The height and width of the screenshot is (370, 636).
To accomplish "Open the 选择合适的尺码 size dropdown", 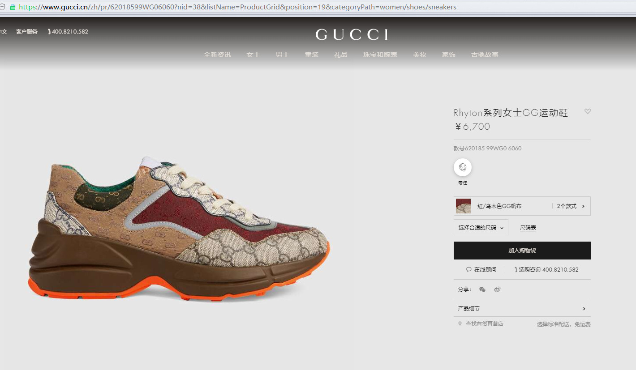I will [x=481, y=228].
